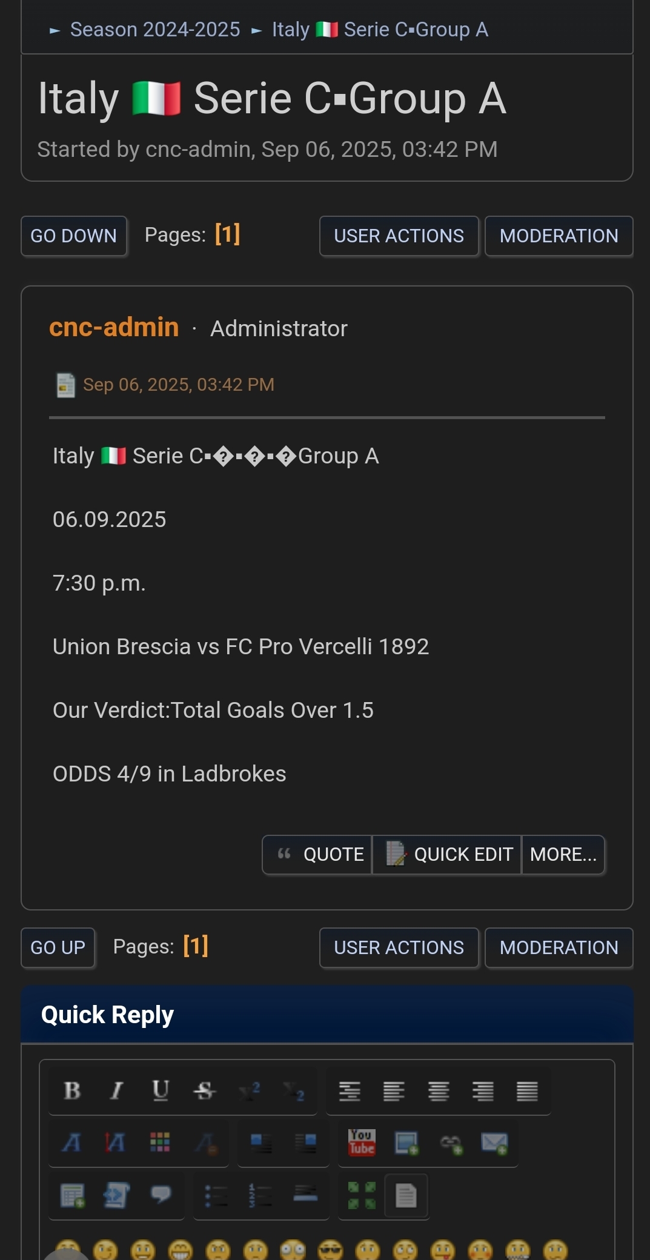Open the font color picker
This screenshot has width=650, height=1260.
coord(160,1143)
